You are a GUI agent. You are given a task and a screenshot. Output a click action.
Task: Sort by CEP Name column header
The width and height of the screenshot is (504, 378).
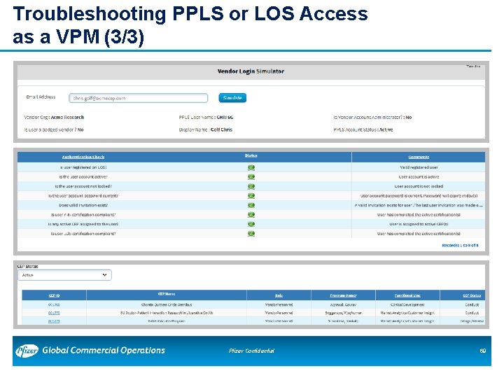point(167,294)
